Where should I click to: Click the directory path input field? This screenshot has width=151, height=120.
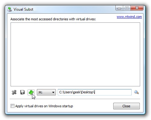(95, 92)
